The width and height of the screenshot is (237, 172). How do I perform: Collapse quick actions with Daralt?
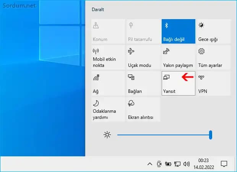[99, 9]
